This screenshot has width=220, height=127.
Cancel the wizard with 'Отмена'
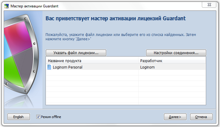201,117
